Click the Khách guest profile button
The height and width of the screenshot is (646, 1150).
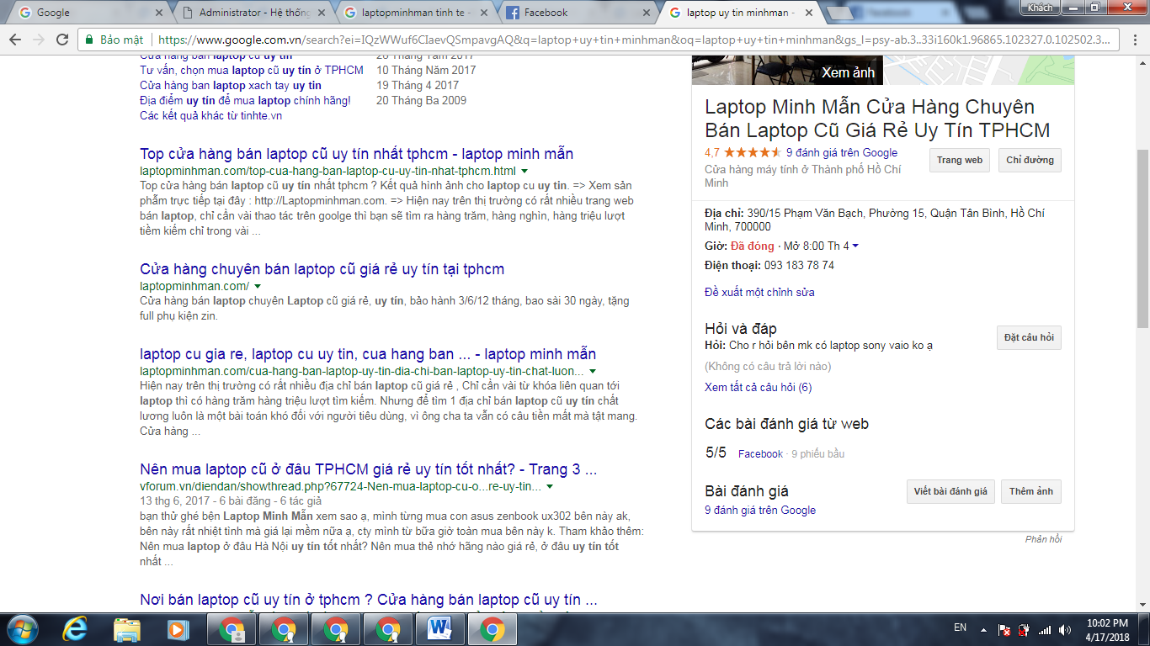1040,8
